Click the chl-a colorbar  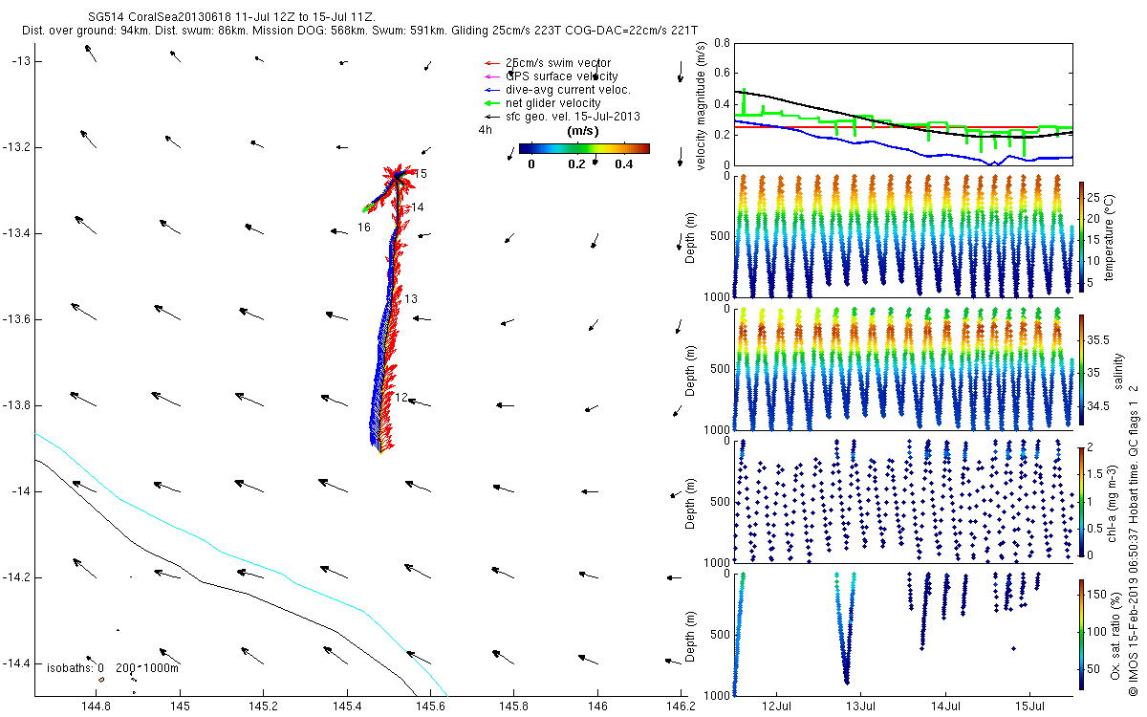click(1081, 501)
